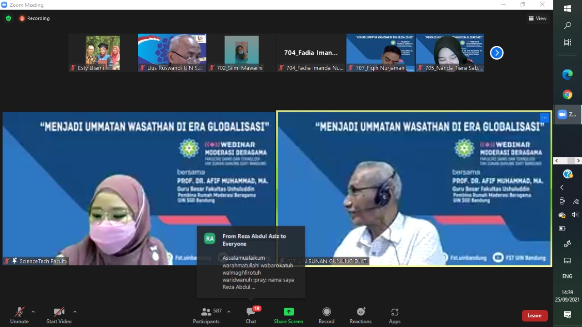Show next page of participant thumbnails
This screenshot has height=327, width=582.
[x=497, y=53]
